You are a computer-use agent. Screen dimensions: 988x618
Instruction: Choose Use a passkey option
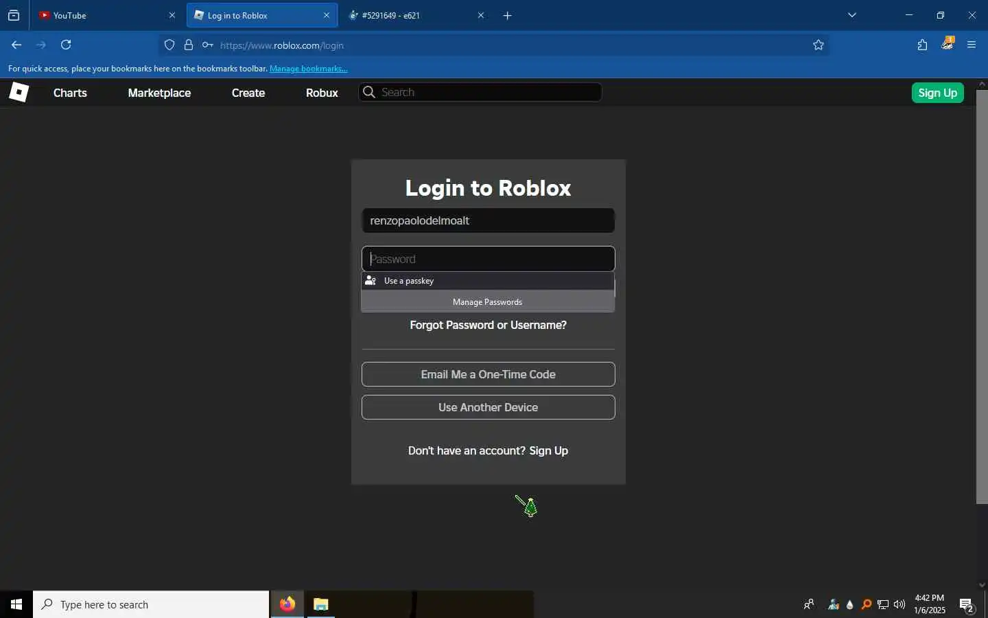point(488,280)
